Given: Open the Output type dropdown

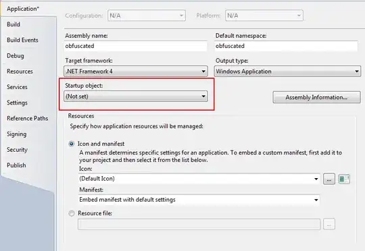Looking at the screenshot, I should click(x=287, y=71).
